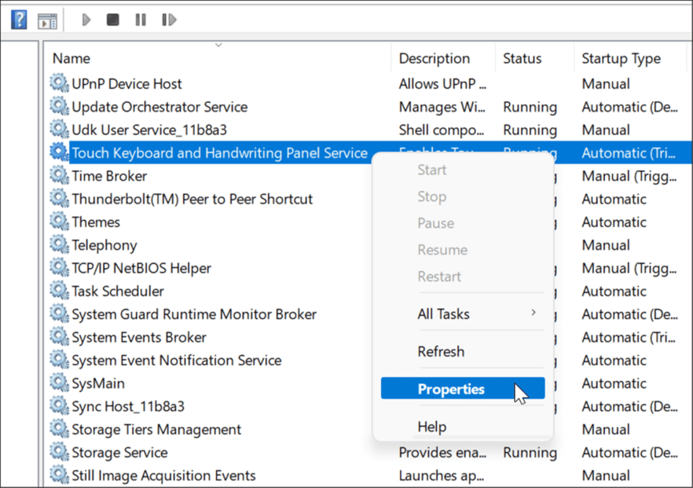Image resolution: width=693 pixels, height=488 pixels.
Task: Click the gear icon beside Task Scheduler
Action: (x=60, y=290)
